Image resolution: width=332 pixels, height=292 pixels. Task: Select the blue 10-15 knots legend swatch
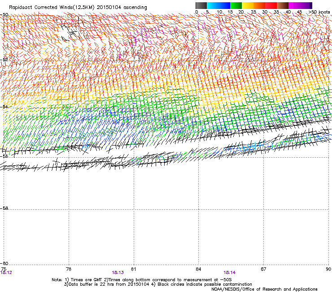pos(224,5)
